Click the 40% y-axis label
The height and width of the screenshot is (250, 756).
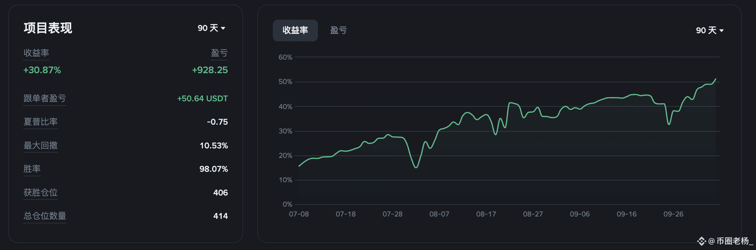click(285, 106)
